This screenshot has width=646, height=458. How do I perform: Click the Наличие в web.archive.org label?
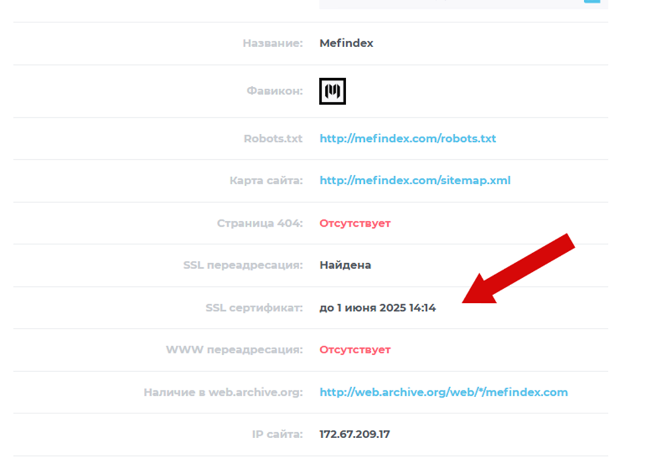[x=224, y=392]
